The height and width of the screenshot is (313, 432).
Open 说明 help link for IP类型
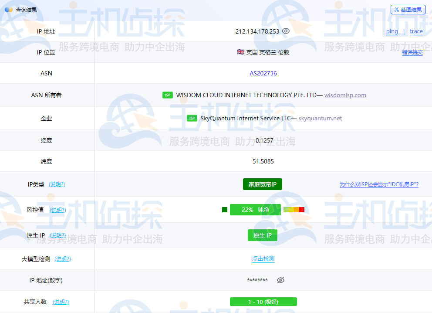pyautogui.click(x=57, y=184)
